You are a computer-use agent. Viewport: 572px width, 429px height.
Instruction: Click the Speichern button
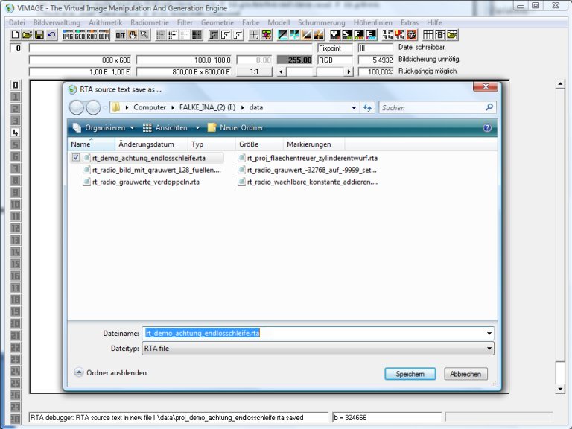[410, 374]
